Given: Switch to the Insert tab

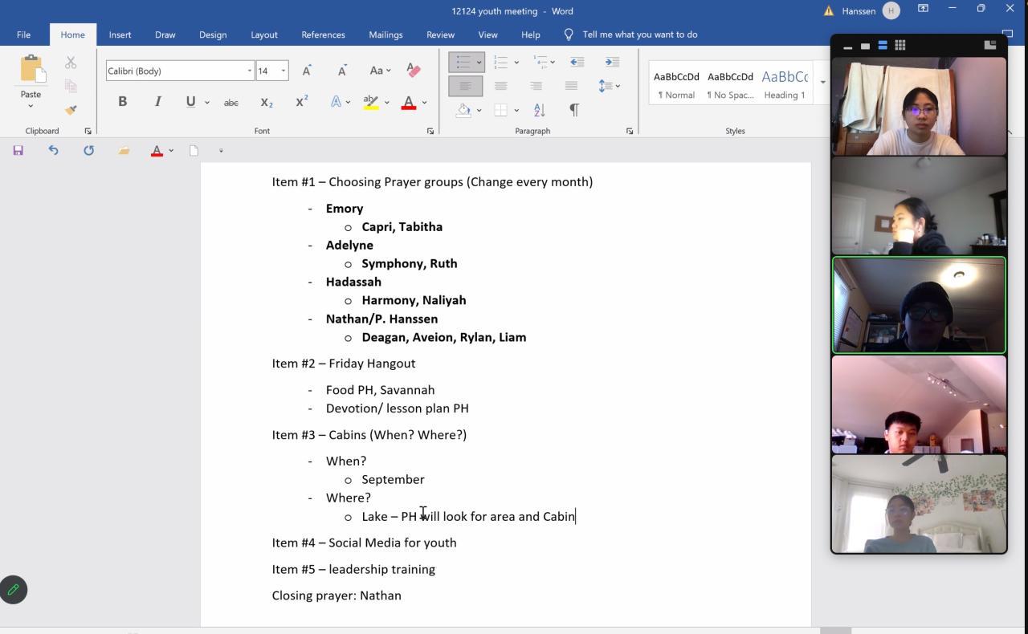Looking at the screenshot, I should (x=120, y=35).
